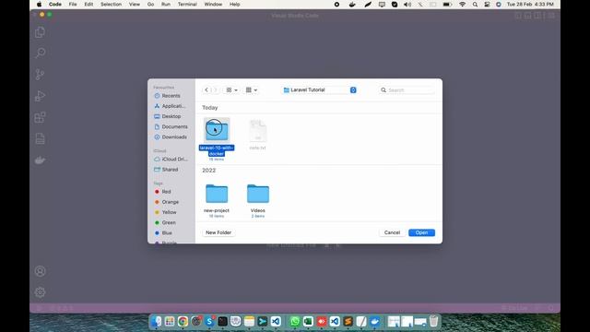Click the date and time in menu bar
Image resolution: width=590 pixels, height=332 pixels.
530,4
